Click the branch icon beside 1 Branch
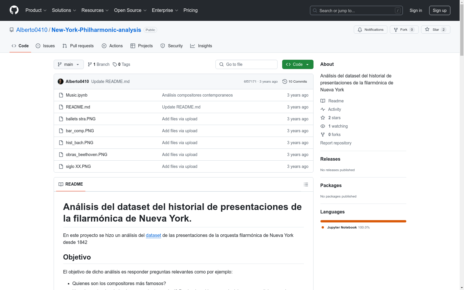Screen dimensions: 464x290 point(90,64)
